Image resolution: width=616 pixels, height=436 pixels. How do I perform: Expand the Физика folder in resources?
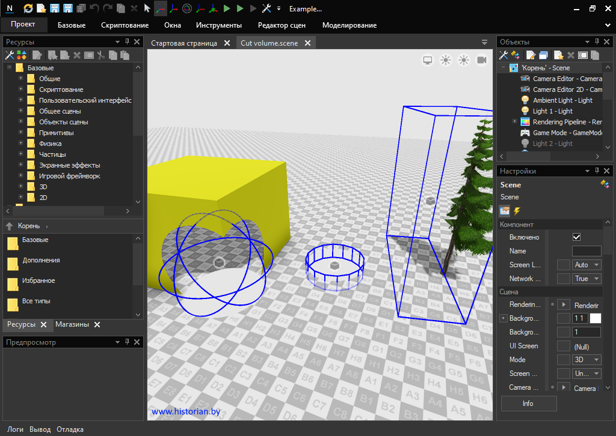pyautogui.click(x=20, y=144)
